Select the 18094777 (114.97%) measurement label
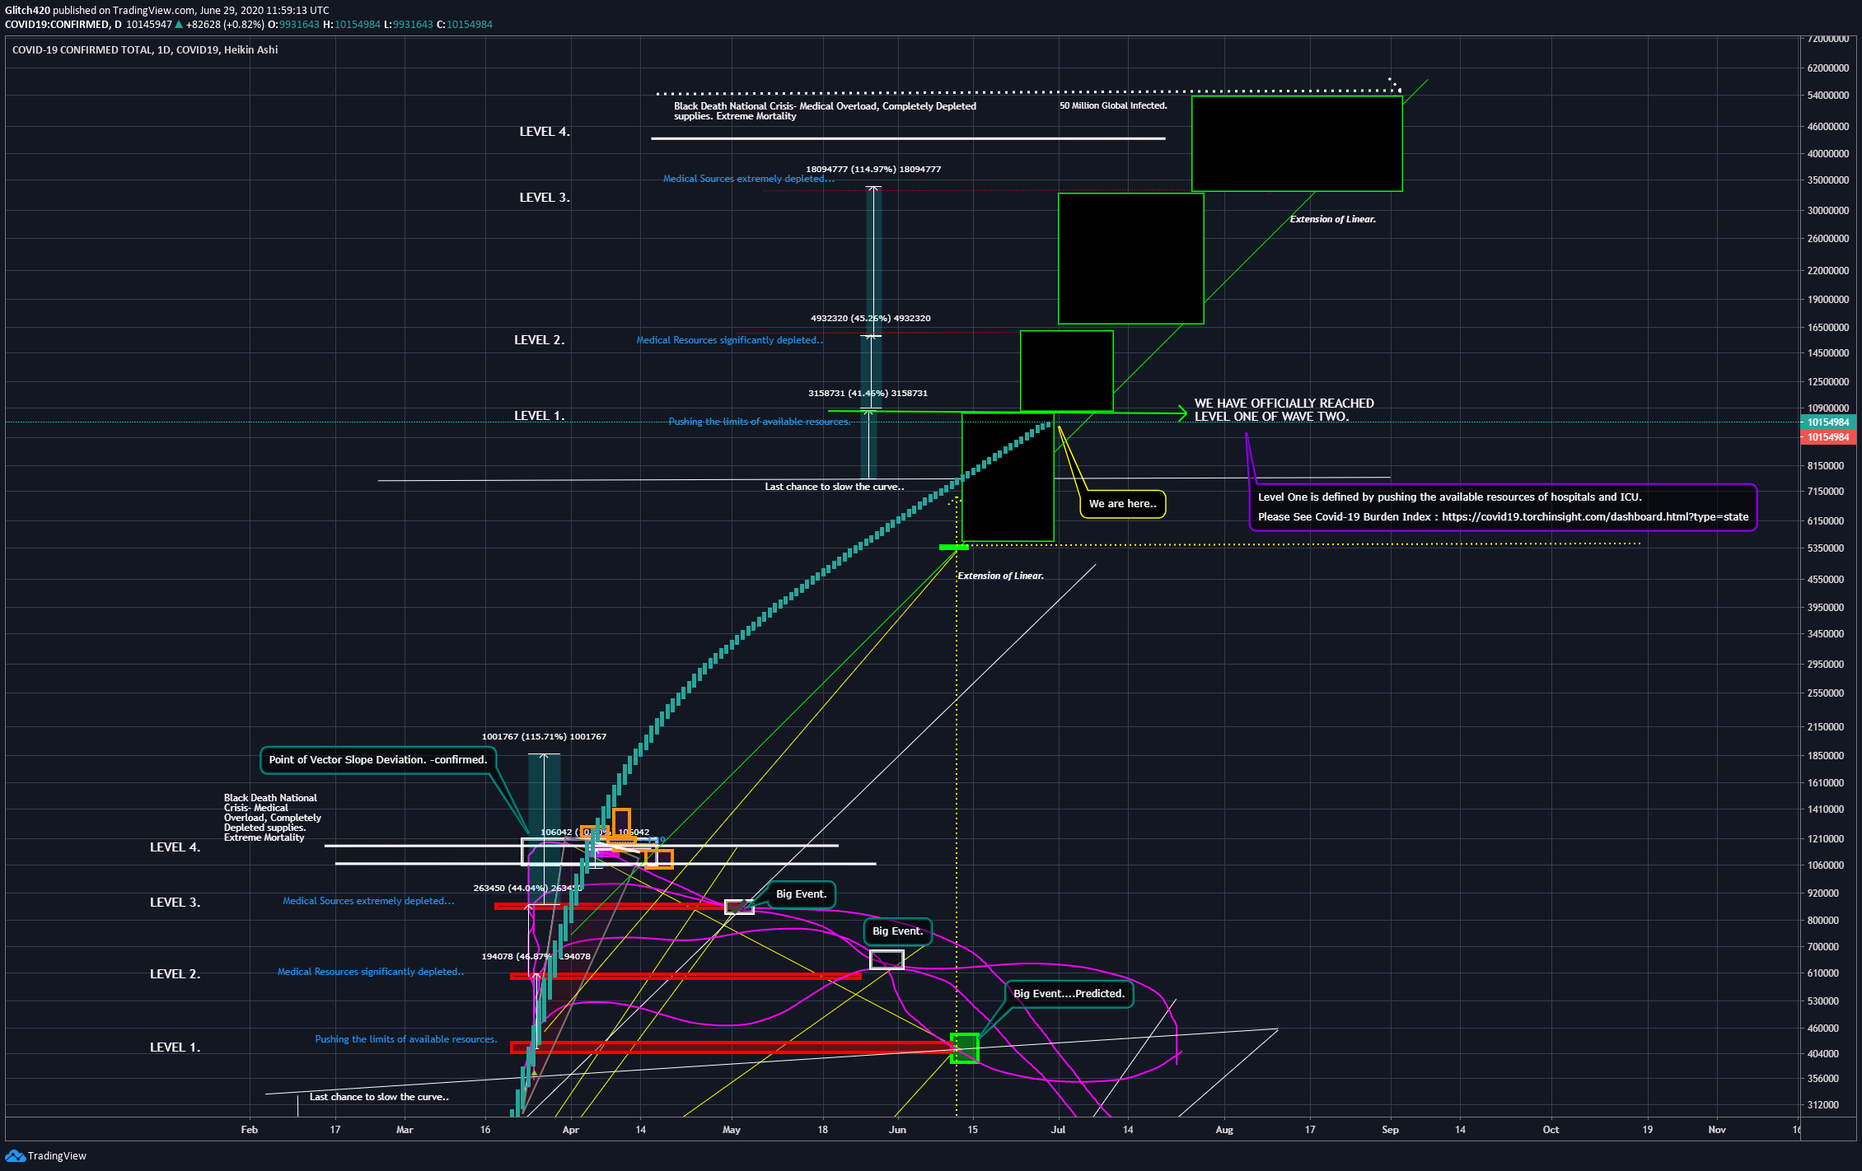The image size is (1862, 1171). 873,170
